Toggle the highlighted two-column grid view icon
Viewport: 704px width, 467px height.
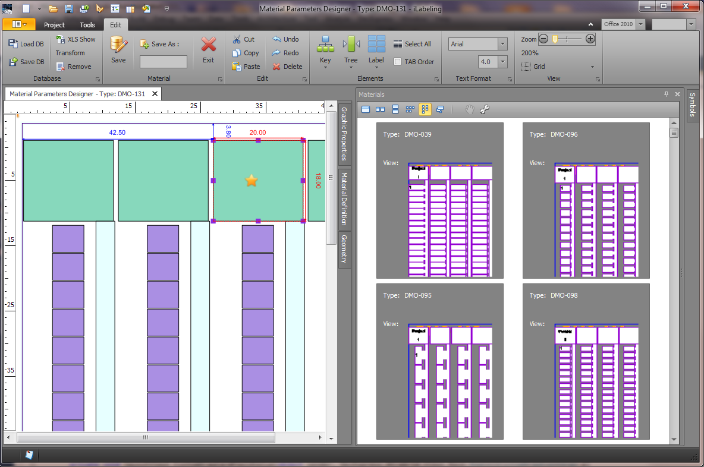[x=425, y=109]
